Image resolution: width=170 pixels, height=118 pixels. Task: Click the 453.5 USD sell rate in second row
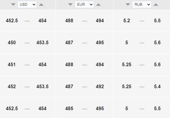click(42, 42)
